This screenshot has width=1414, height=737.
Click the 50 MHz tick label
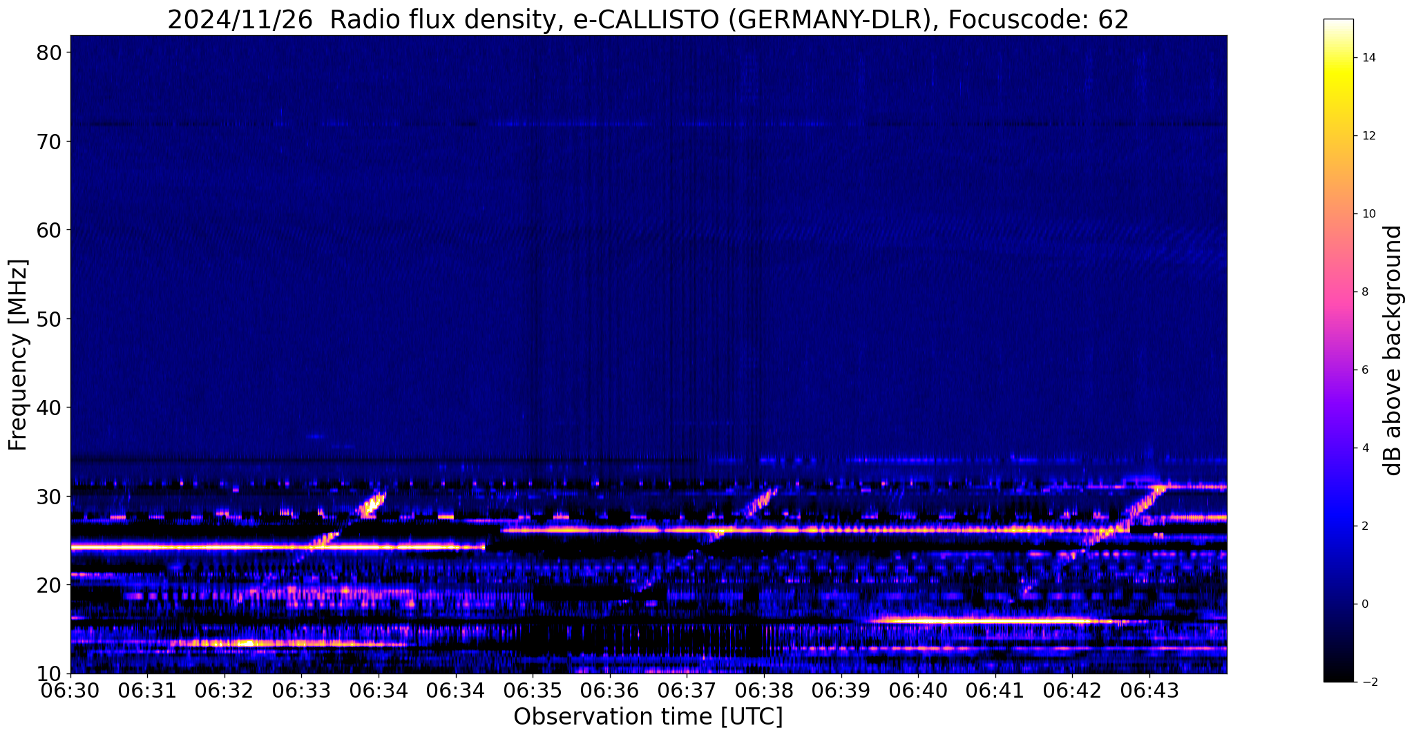50,319
